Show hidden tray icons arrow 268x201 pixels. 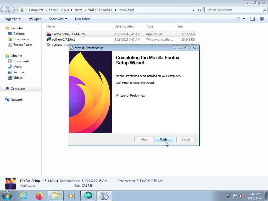click(222, 196)
